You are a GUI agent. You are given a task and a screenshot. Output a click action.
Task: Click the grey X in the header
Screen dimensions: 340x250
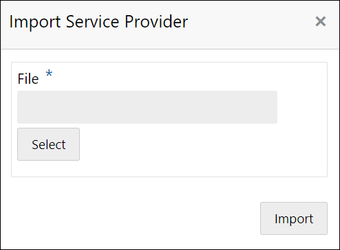(321, 21)
